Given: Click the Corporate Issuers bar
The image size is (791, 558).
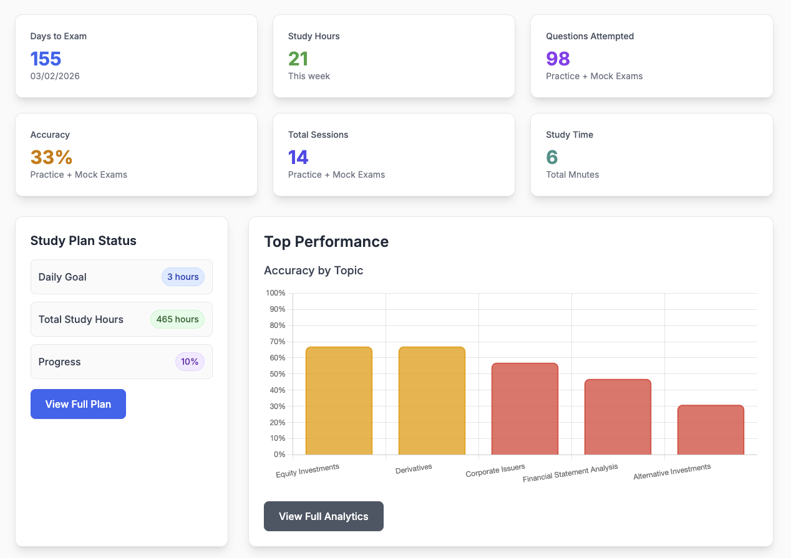Looking at the screenshot, I should click(525, 408).
